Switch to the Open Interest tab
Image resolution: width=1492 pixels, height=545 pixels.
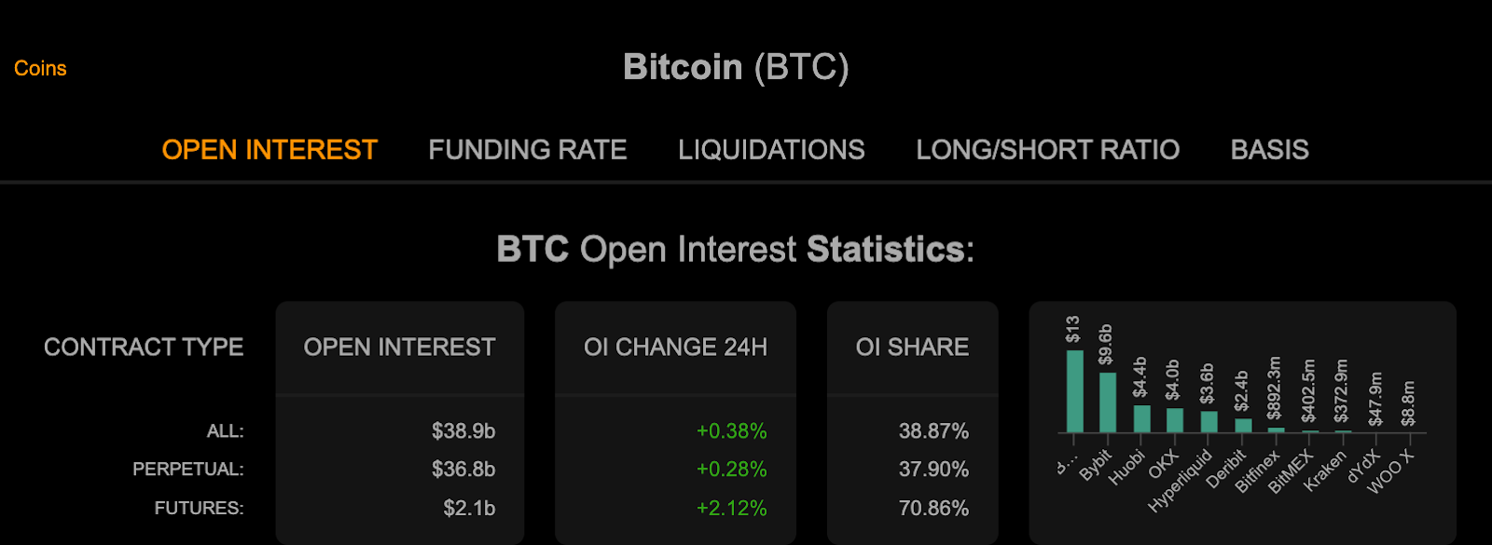269,150
